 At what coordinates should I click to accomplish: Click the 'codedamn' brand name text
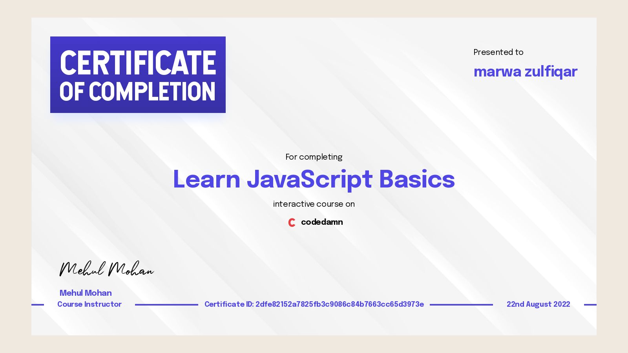pos(322,222)
